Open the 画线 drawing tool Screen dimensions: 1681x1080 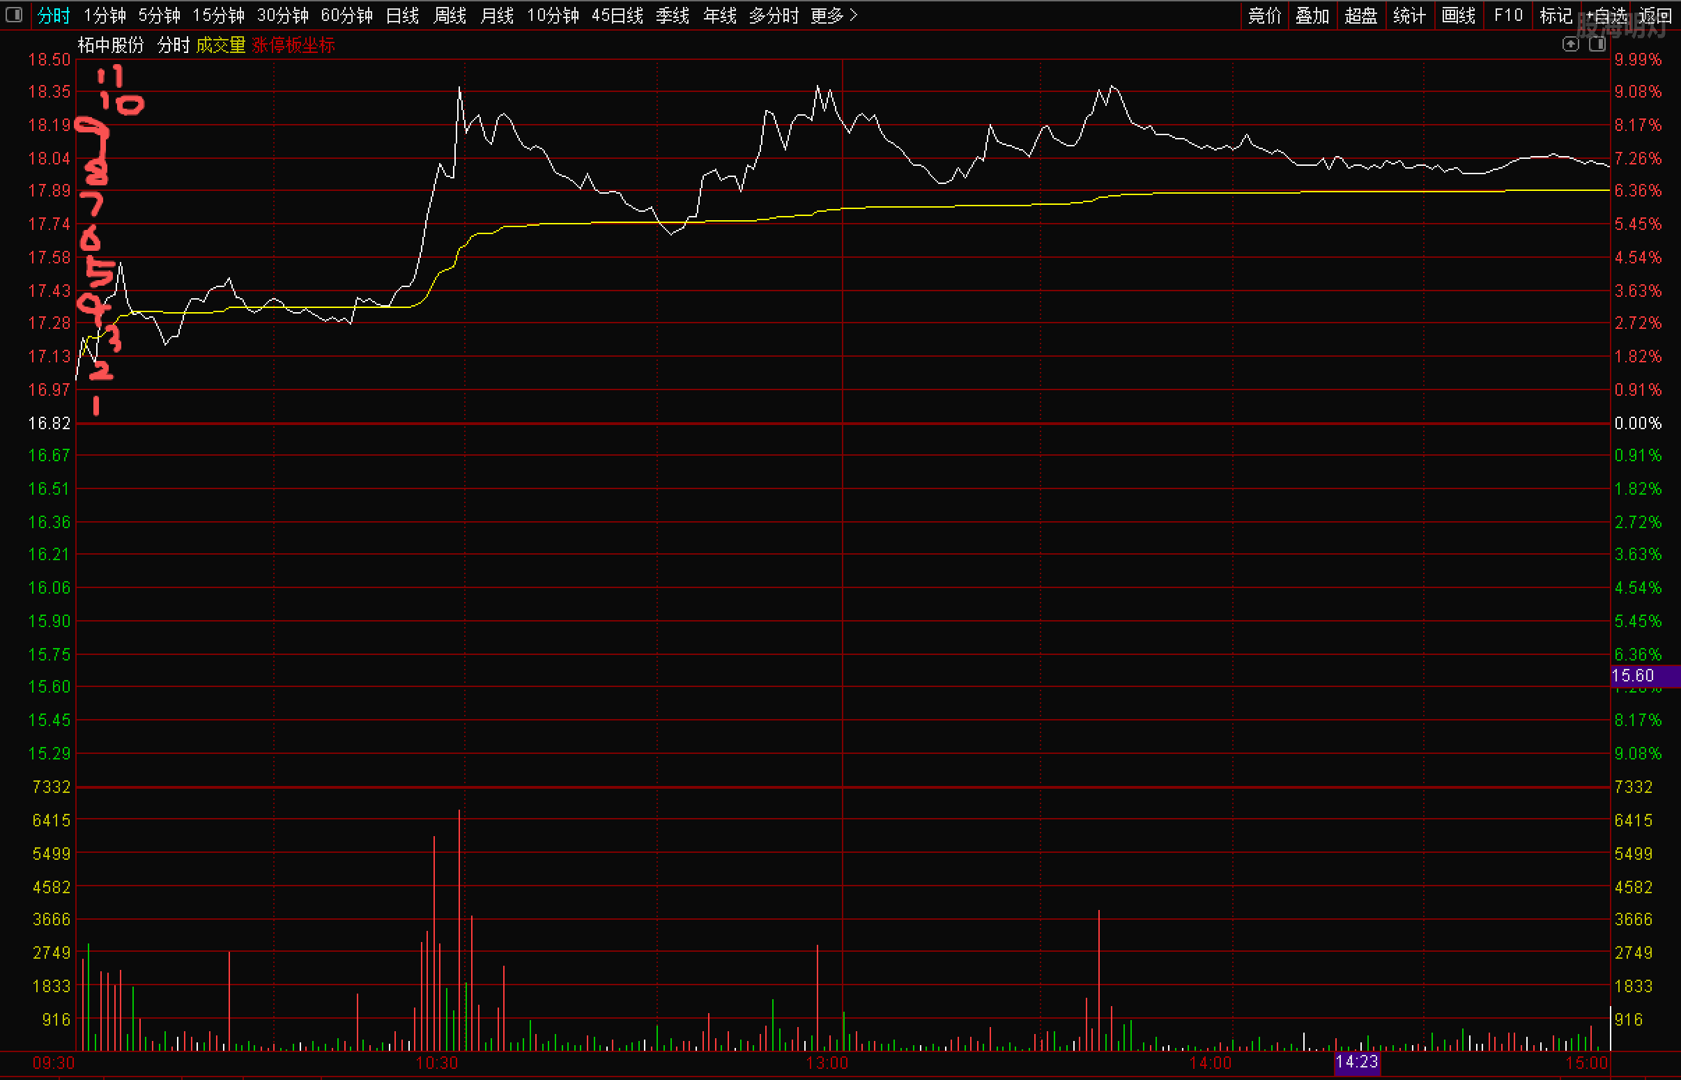click(x=1459, y=15)
